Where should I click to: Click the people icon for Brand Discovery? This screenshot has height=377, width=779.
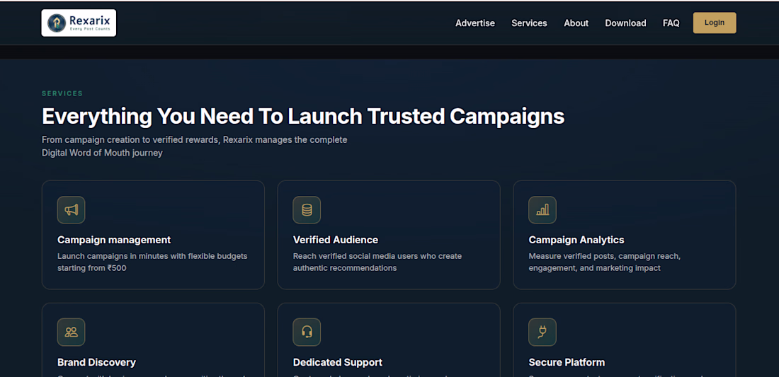coord(71,332)
